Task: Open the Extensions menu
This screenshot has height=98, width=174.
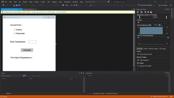Action: click(x=67, y=2)
